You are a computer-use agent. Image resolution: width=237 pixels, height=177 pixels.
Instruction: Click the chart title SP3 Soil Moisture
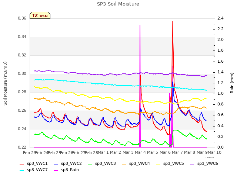[x=118, y=4]
